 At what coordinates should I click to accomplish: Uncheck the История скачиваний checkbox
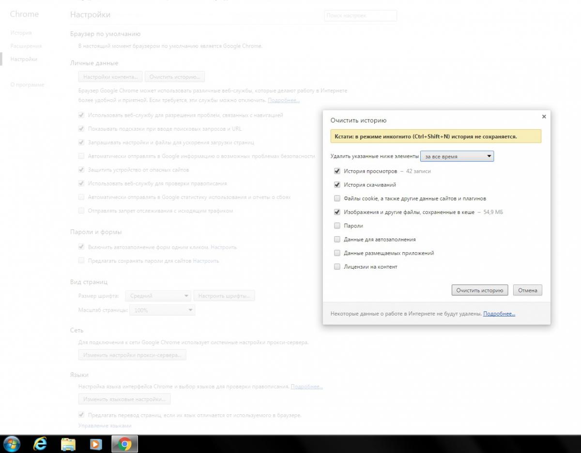pos(337,185)
